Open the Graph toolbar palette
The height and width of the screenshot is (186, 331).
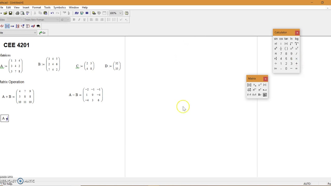tap(2, 26)
